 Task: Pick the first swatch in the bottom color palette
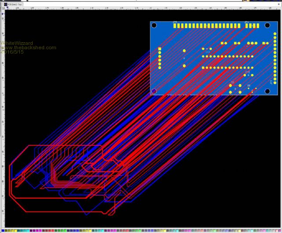tap(2, 230)
